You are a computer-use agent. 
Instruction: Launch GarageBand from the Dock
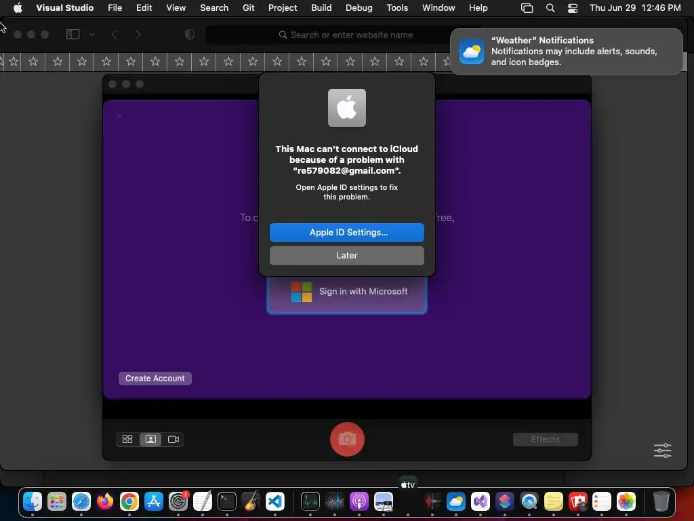(x=251, y=501)
